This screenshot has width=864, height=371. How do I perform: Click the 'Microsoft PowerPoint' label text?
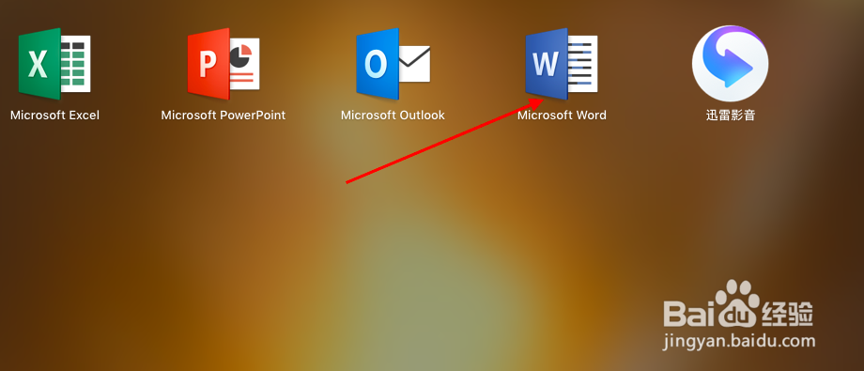point(224,116)
